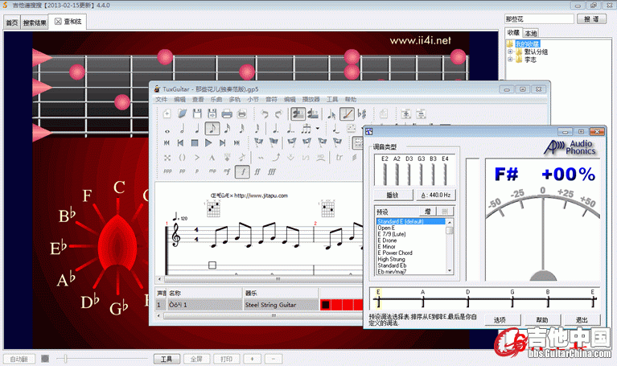The width and height of the screenshot is (617, 366).
Task: Open a file with TuxGuitar folder icon
Action: tap(182, 114)
